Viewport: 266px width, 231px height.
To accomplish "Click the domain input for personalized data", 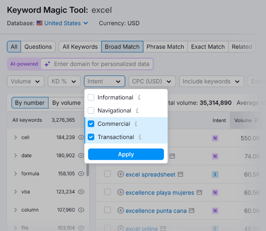I will (x=102, y=64).
